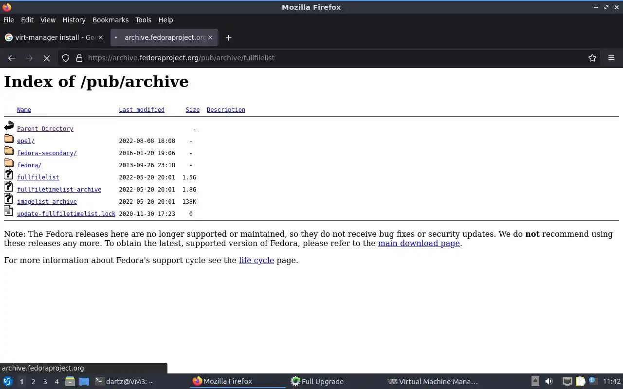This screenshot has height=389, width=623.
Task: Close the archive.fedoraproject.org tab
Action: click(210, 37)
